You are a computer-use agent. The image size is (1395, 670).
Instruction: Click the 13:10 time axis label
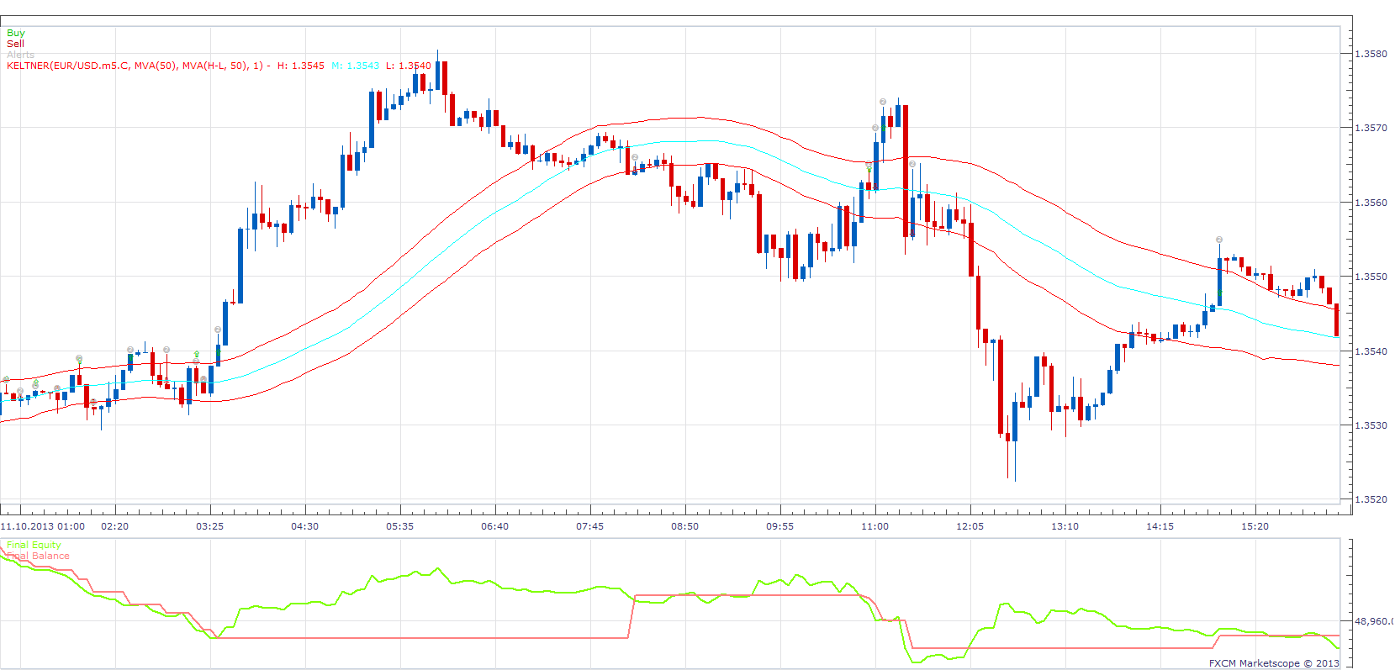1065,526
